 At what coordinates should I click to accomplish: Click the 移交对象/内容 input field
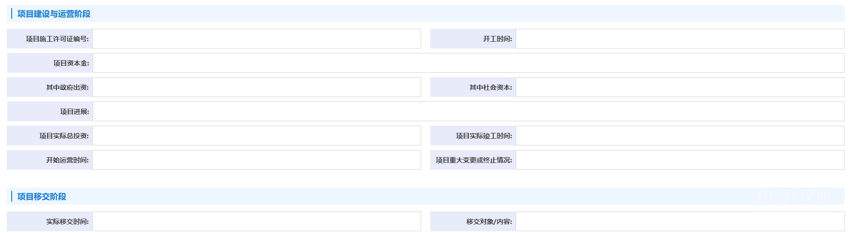pyautogui.click(x=680, y=221)
